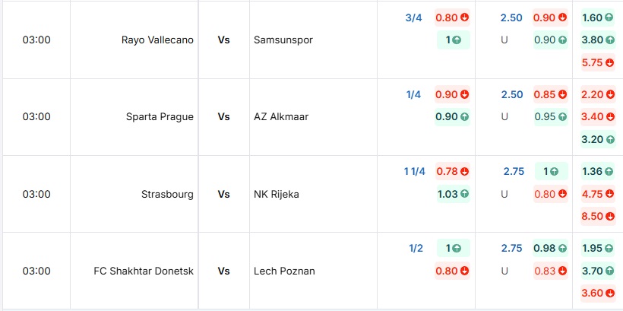Bet on the 0.83 under odds
The width and height of the screenshot is (623, 311).
click(x=545, y=271)
